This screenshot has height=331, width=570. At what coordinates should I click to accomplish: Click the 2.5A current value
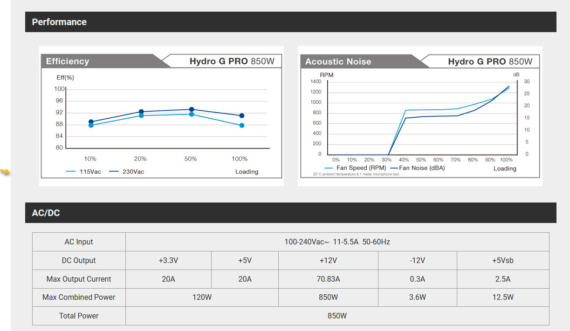coord(503,279)
